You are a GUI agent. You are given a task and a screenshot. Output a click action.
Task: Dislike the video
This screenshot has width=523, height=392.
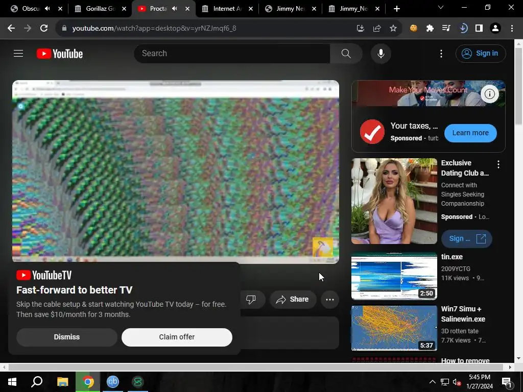tap(251, 299)
